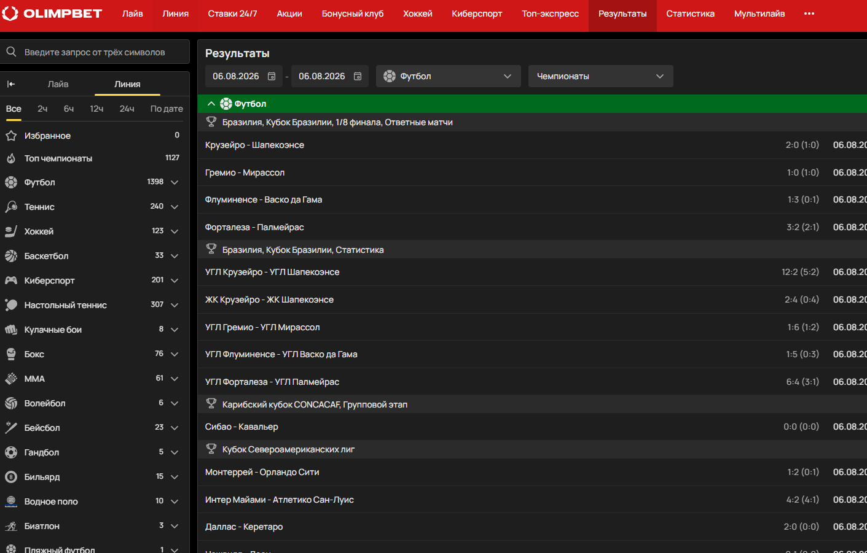The height and width of the screenshot is (553, 867).
Task: Go to Ставки 24/7 in the top menu
Action: click(232, 14)
